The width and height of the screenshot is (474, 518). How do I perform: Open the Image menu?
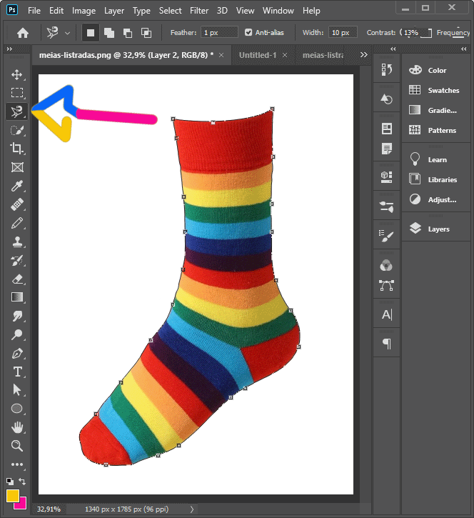tap(84, 11)
